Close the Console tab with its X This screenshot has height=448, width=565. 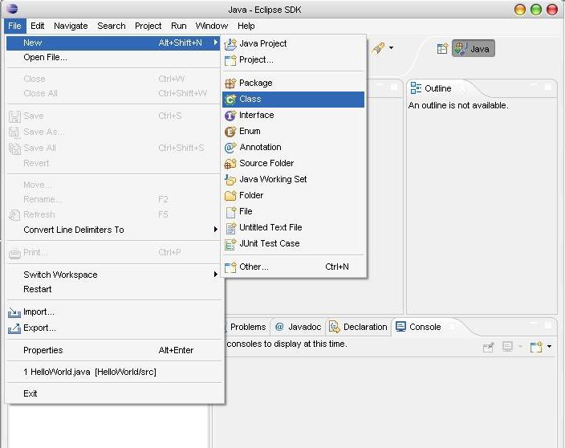pos(452,327)
